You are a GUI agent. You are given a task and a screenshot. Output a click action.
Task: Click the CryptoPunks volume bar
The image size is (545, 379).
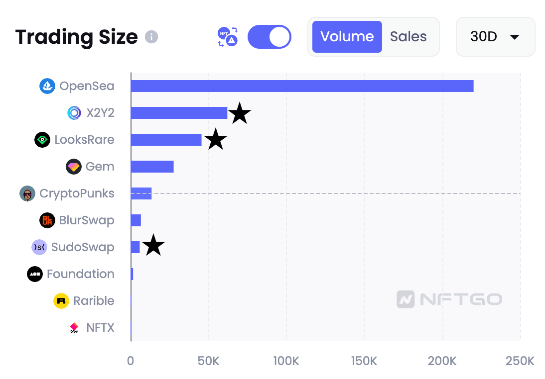click(x=141, y=193)
